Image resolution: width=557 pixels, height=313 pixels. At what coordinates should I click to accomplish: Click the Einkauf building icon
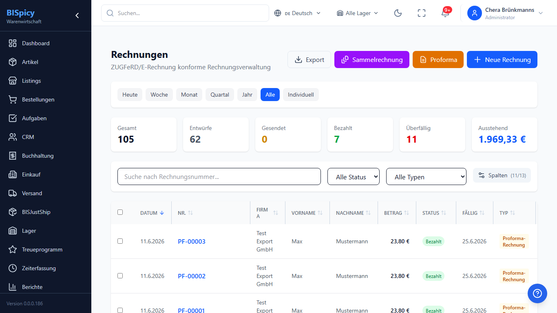pyautogui.click(x=13, y=174)
